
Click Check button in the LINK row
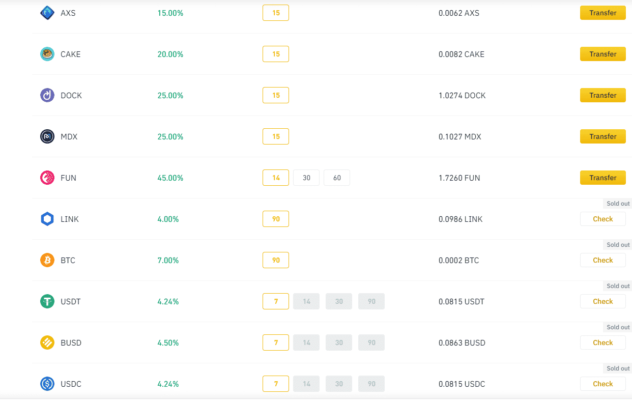point(602,219)
